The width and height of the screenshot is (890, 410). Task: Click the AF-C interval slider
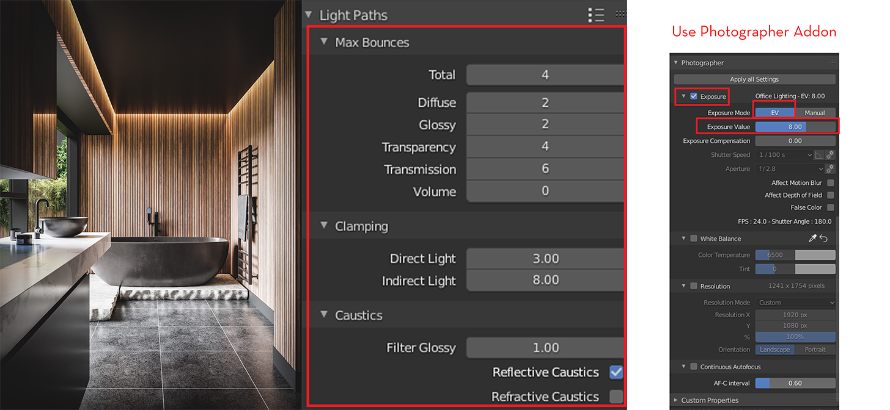[795, 383]
